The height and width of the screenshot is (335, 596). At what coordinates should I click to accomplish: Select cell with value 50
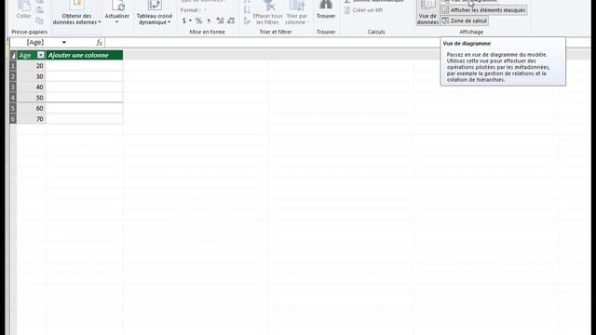pyautogui.click(x=31, y=98)
